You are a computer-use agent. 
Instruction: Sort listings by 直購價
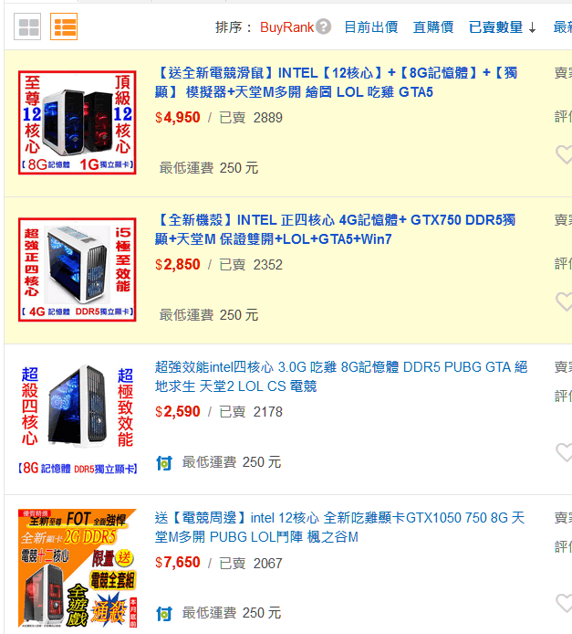433,27
